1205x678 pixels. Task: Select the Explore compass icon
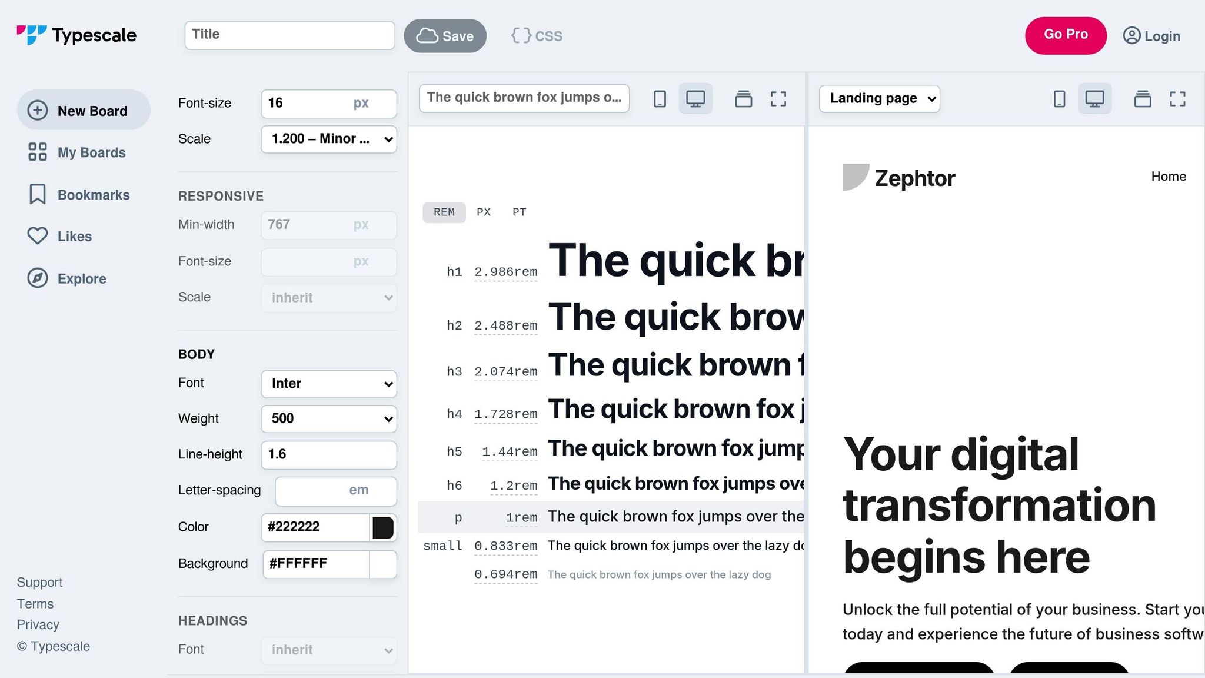point(37,278)
